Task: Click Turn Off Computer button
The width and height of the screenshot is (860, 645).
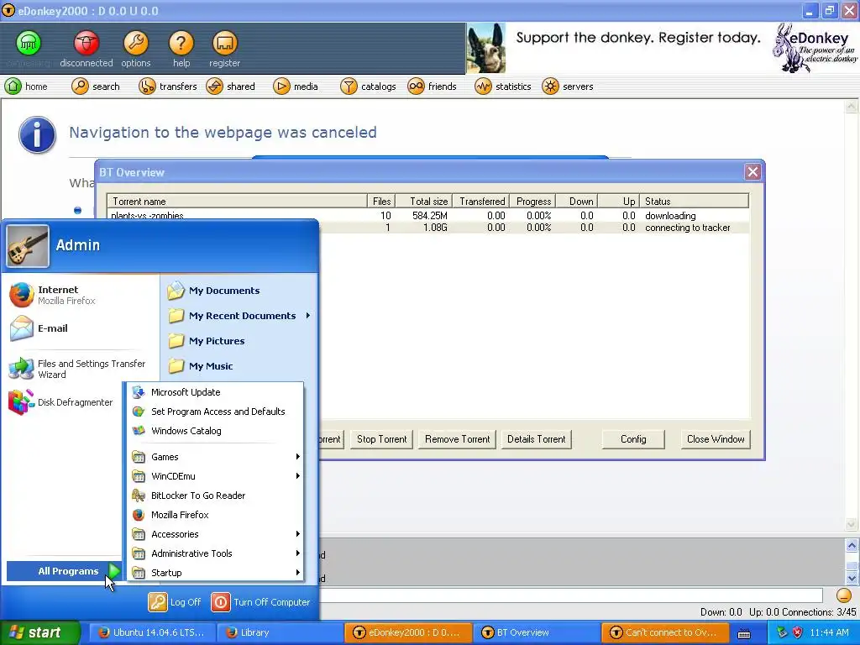Action: 260,602
